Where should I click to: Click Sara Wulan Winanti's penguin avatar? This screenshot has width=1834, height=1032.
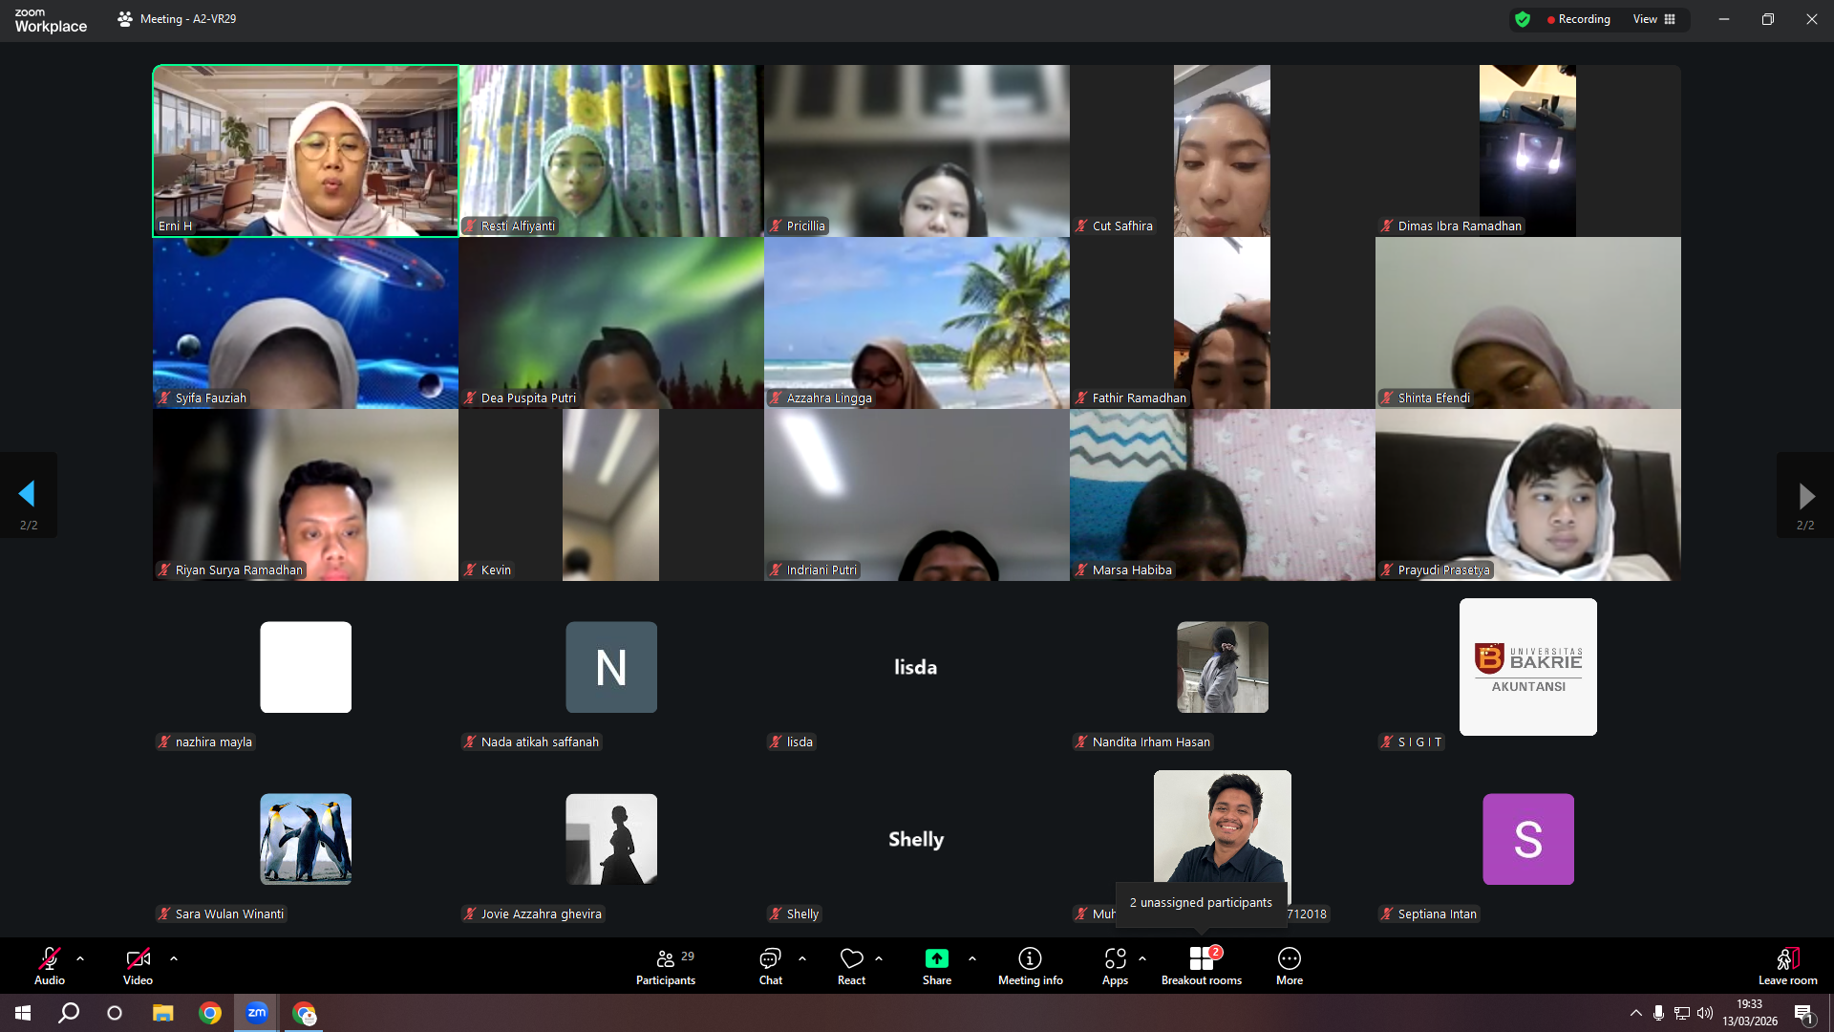point(306,839)
